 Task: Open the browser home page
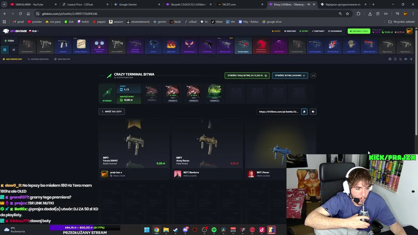click(28, 14)
